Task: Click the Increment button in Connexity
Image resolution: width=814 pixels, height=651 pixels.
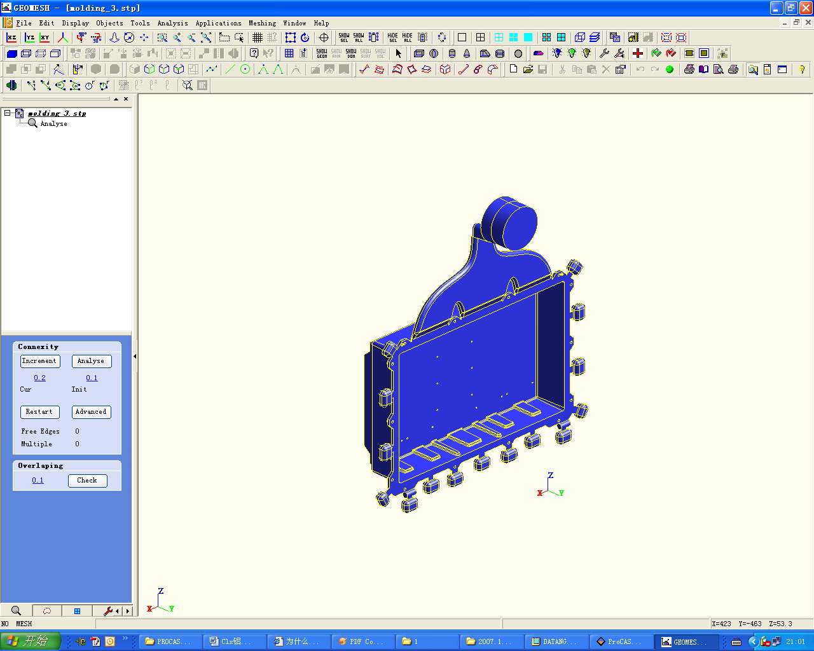Action: point(40,361)
